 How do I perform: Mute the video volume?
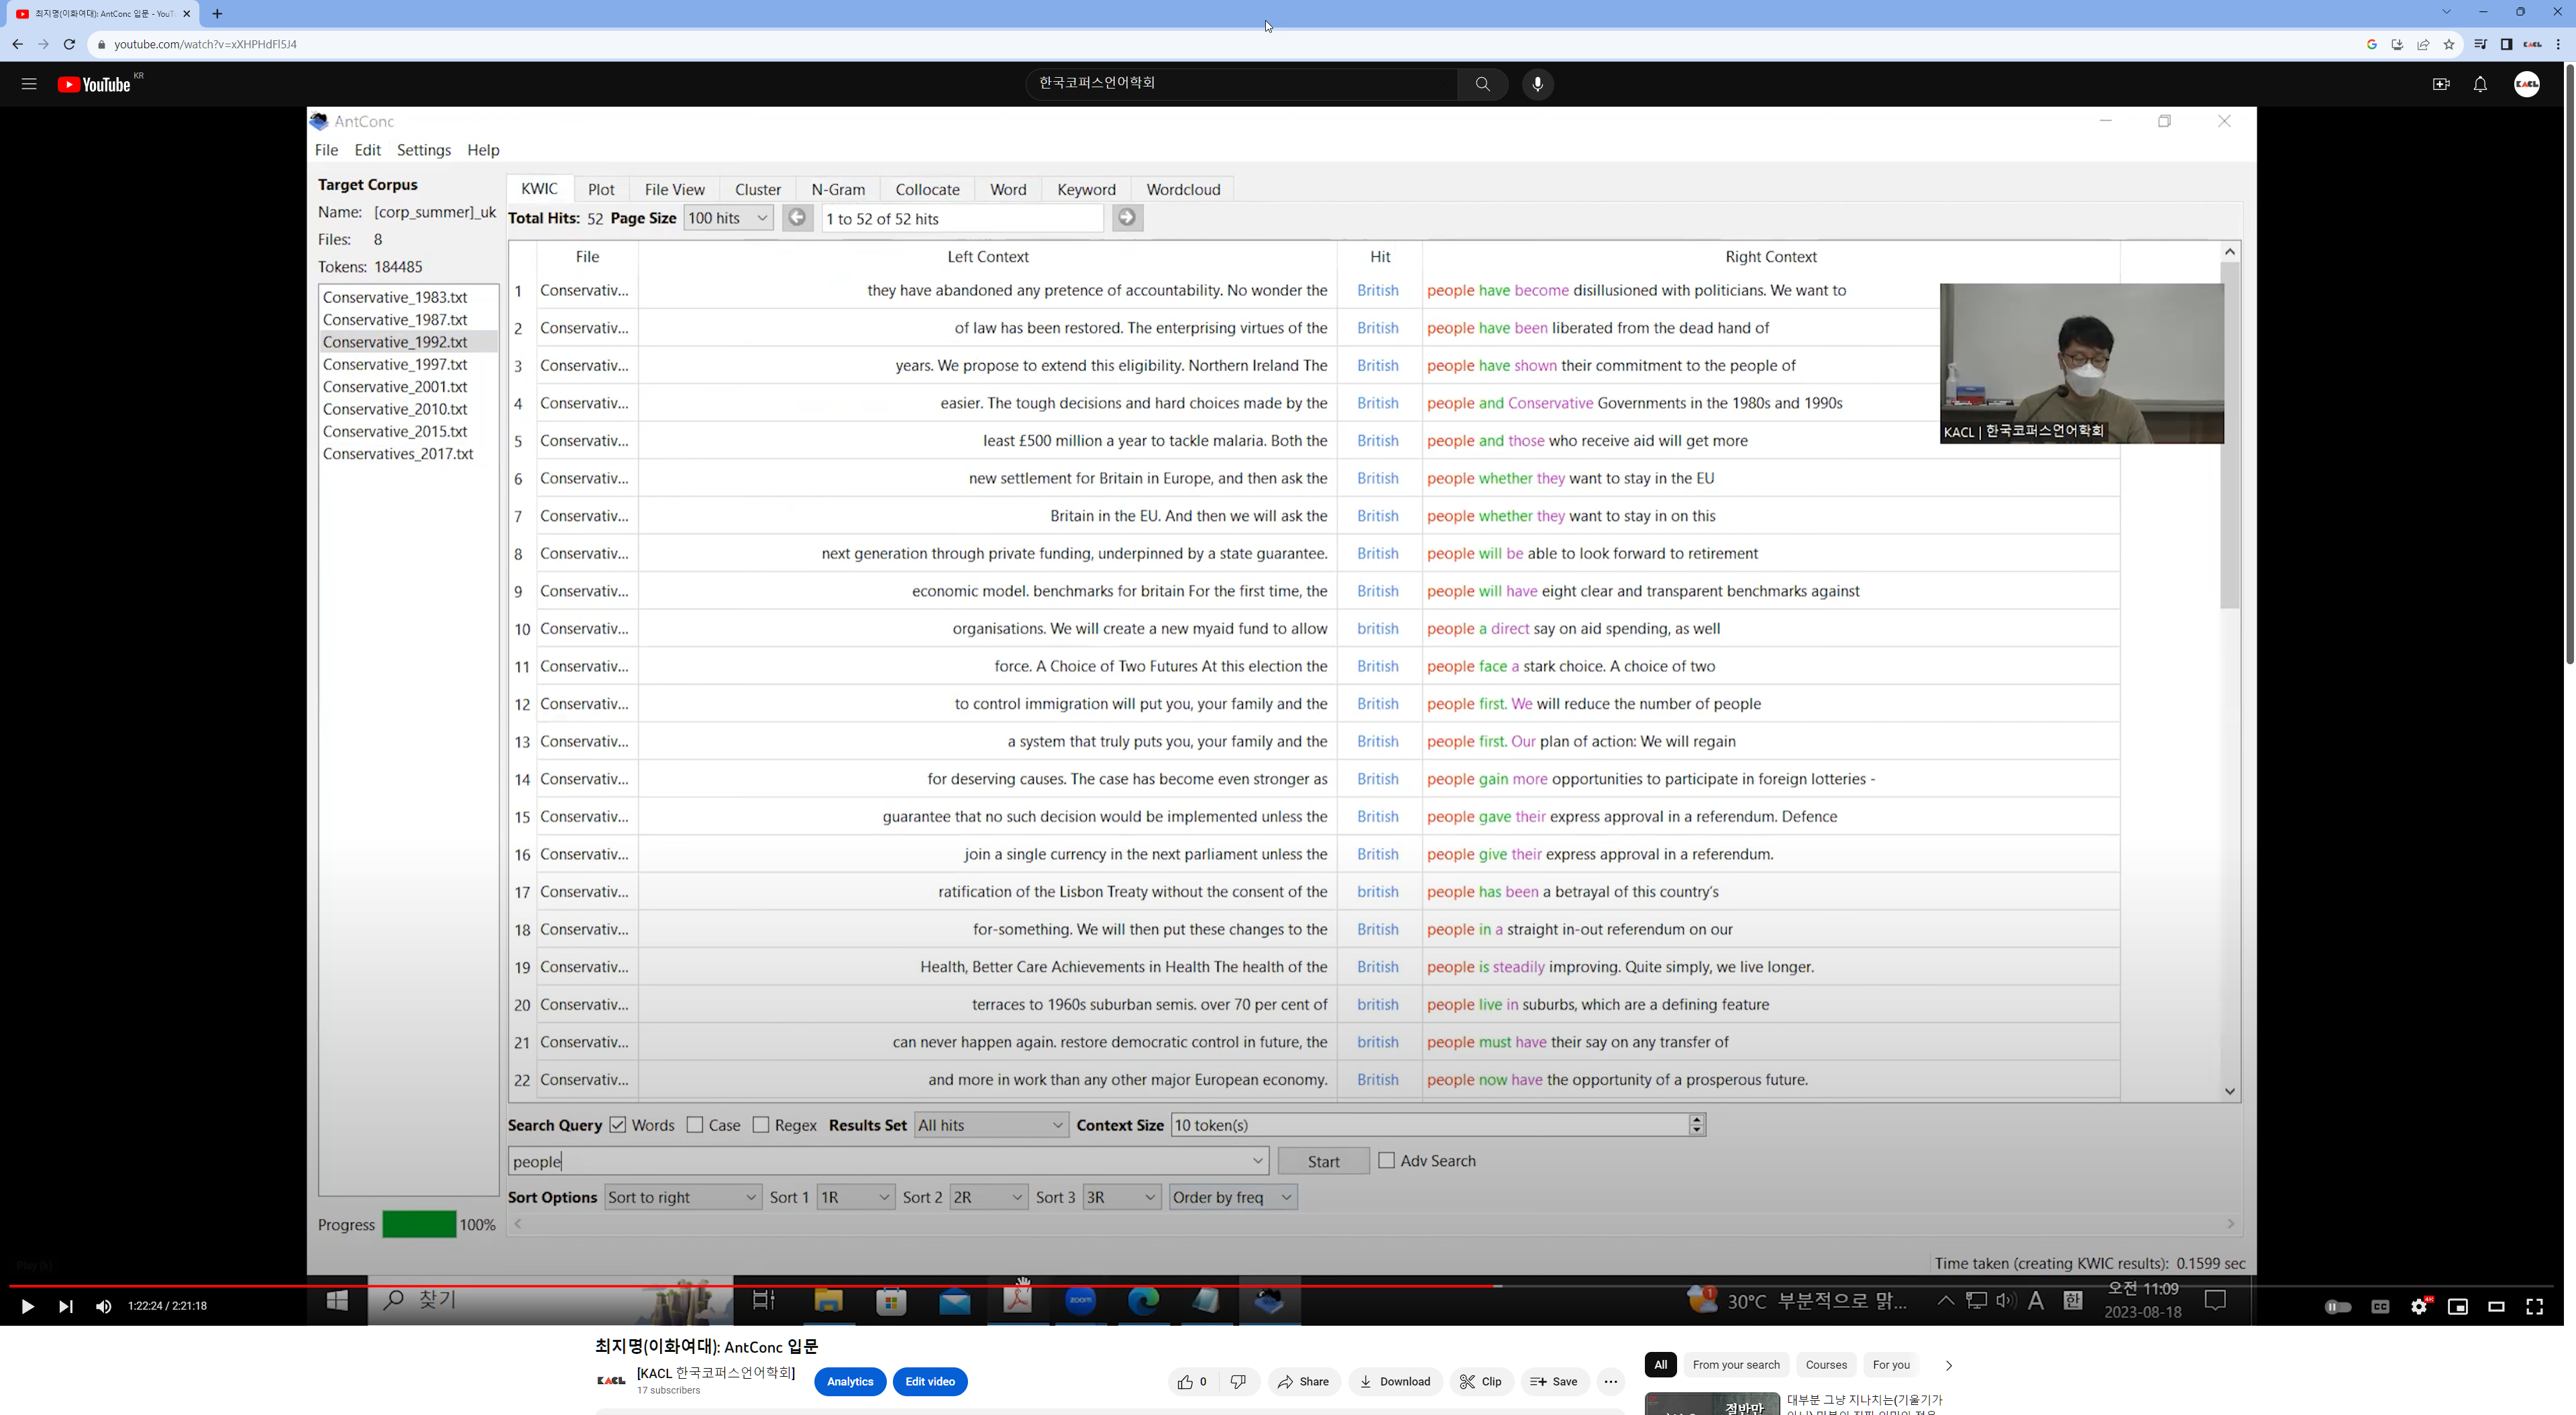[x=103, y=1306]
